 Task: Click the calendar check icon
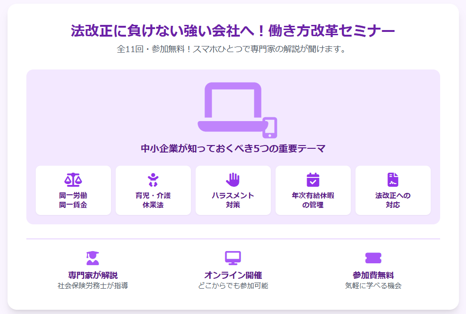[x=313, y=179]
